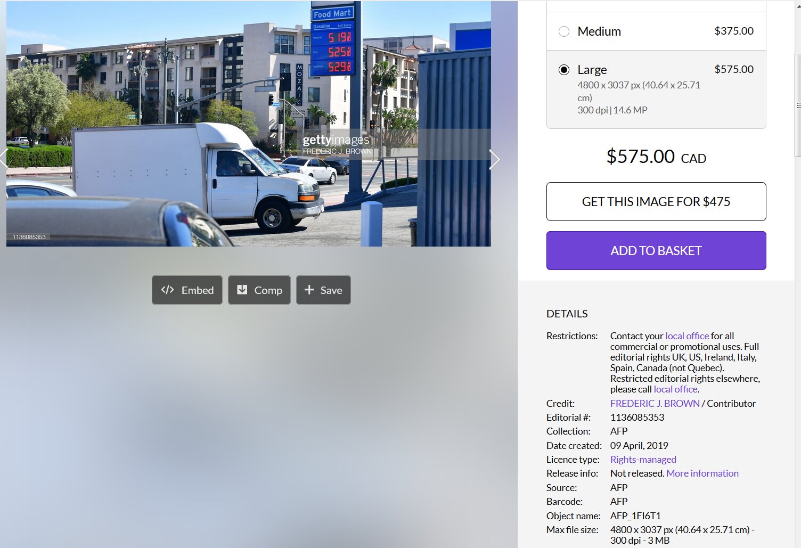
Task: Click the gettyimages watermark on the photo
Action: [336, 140]
